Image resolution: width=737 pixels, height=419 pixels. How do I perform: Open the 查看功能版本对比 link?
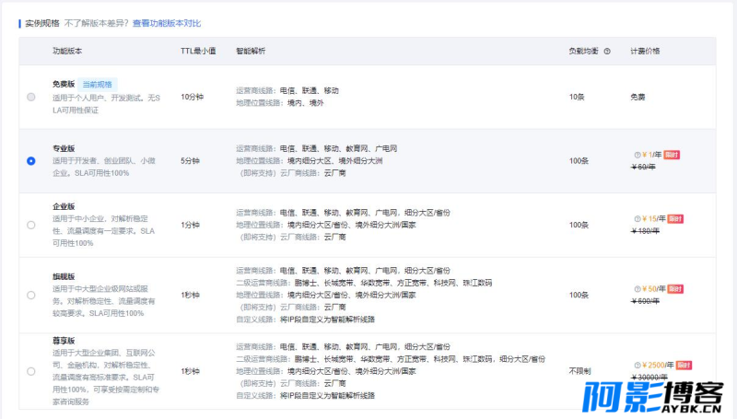click(x=167, y=23)
